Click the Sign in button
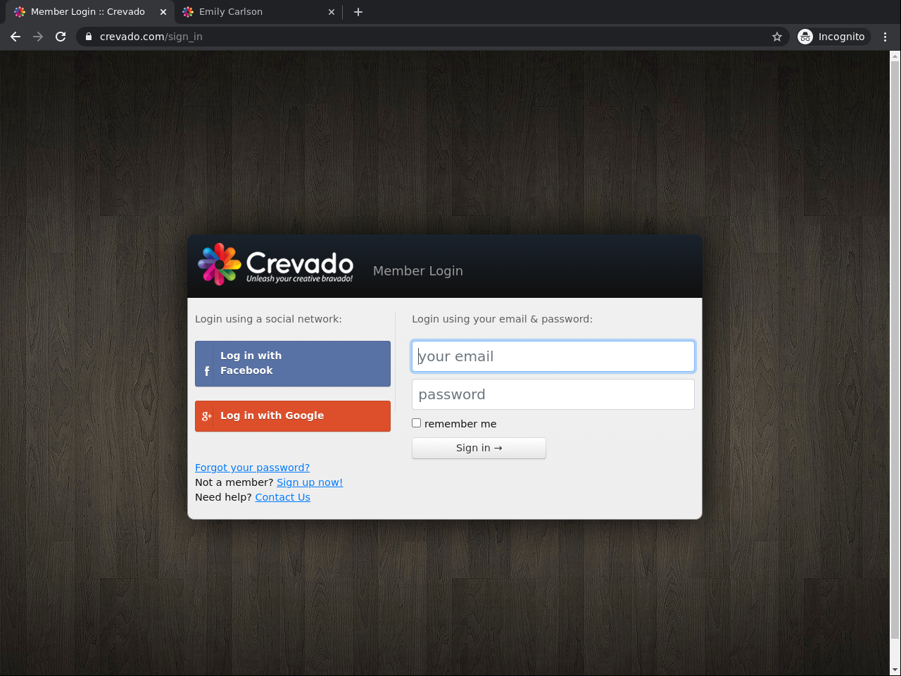The height and width of the screenshot is (676, 901). click(x=479, y=448)
